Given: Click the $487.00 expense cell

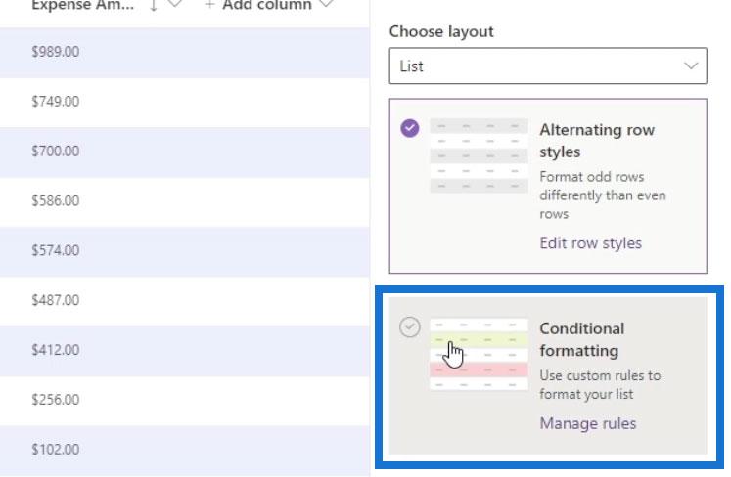Looking at the screenshot, I should (x=56, y=300).
